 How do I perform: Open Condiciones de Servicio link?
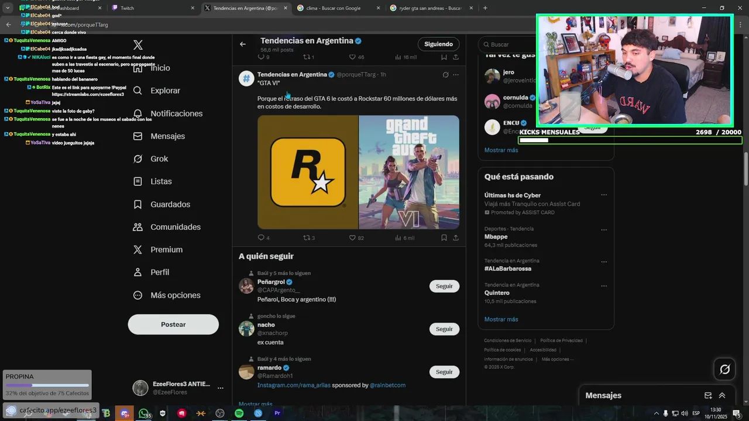pyautogui.click(x=507, y=340)
